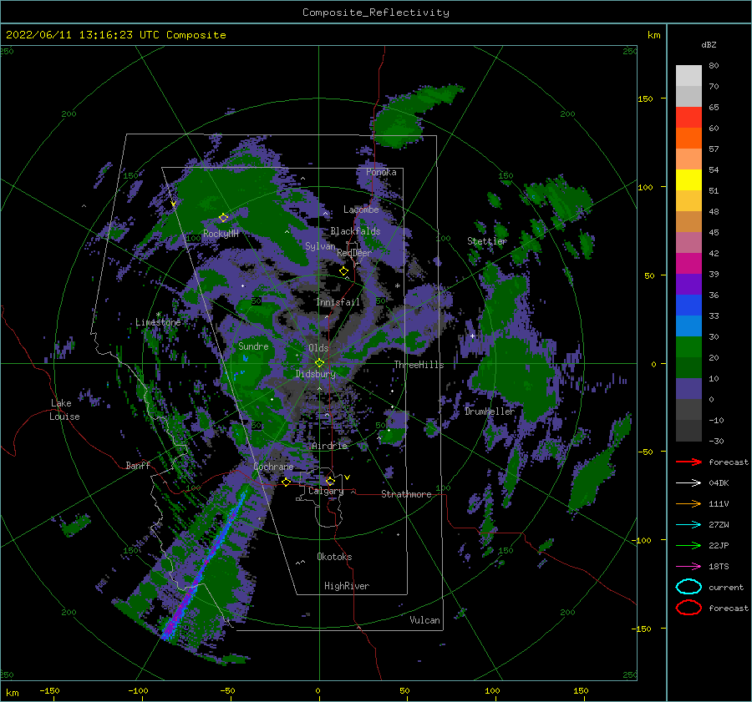Image resolution: width=752 pixels, height=702 pixels.
Task: Click the magenta 18TS arrow icon
Action: pos(688,567)
